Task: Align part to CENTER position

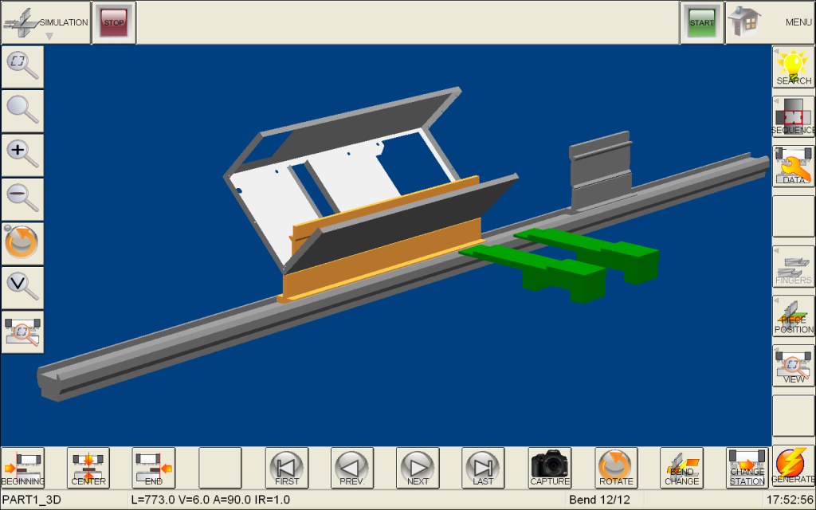Action: click(88, 468)
